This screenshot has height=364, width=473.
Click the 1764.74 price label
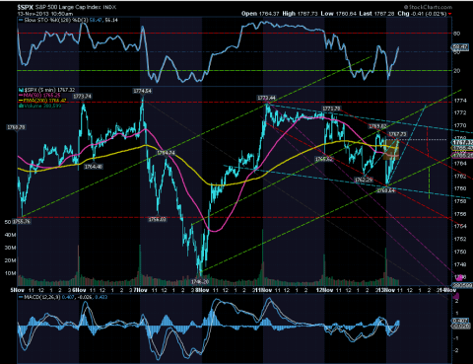[166, 153]
